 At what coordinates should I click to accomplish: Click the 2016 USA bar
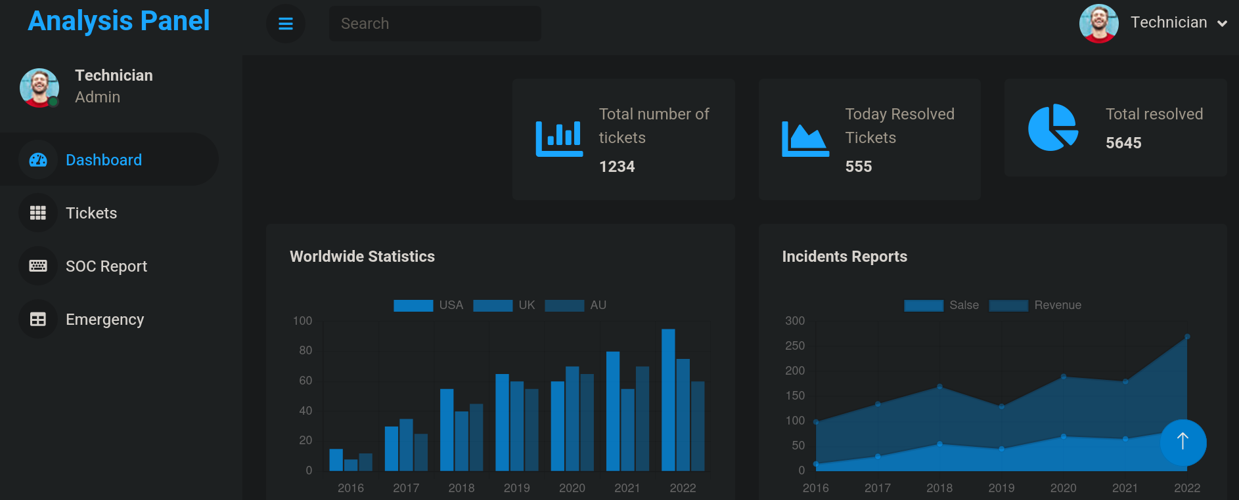coord(336,459)
